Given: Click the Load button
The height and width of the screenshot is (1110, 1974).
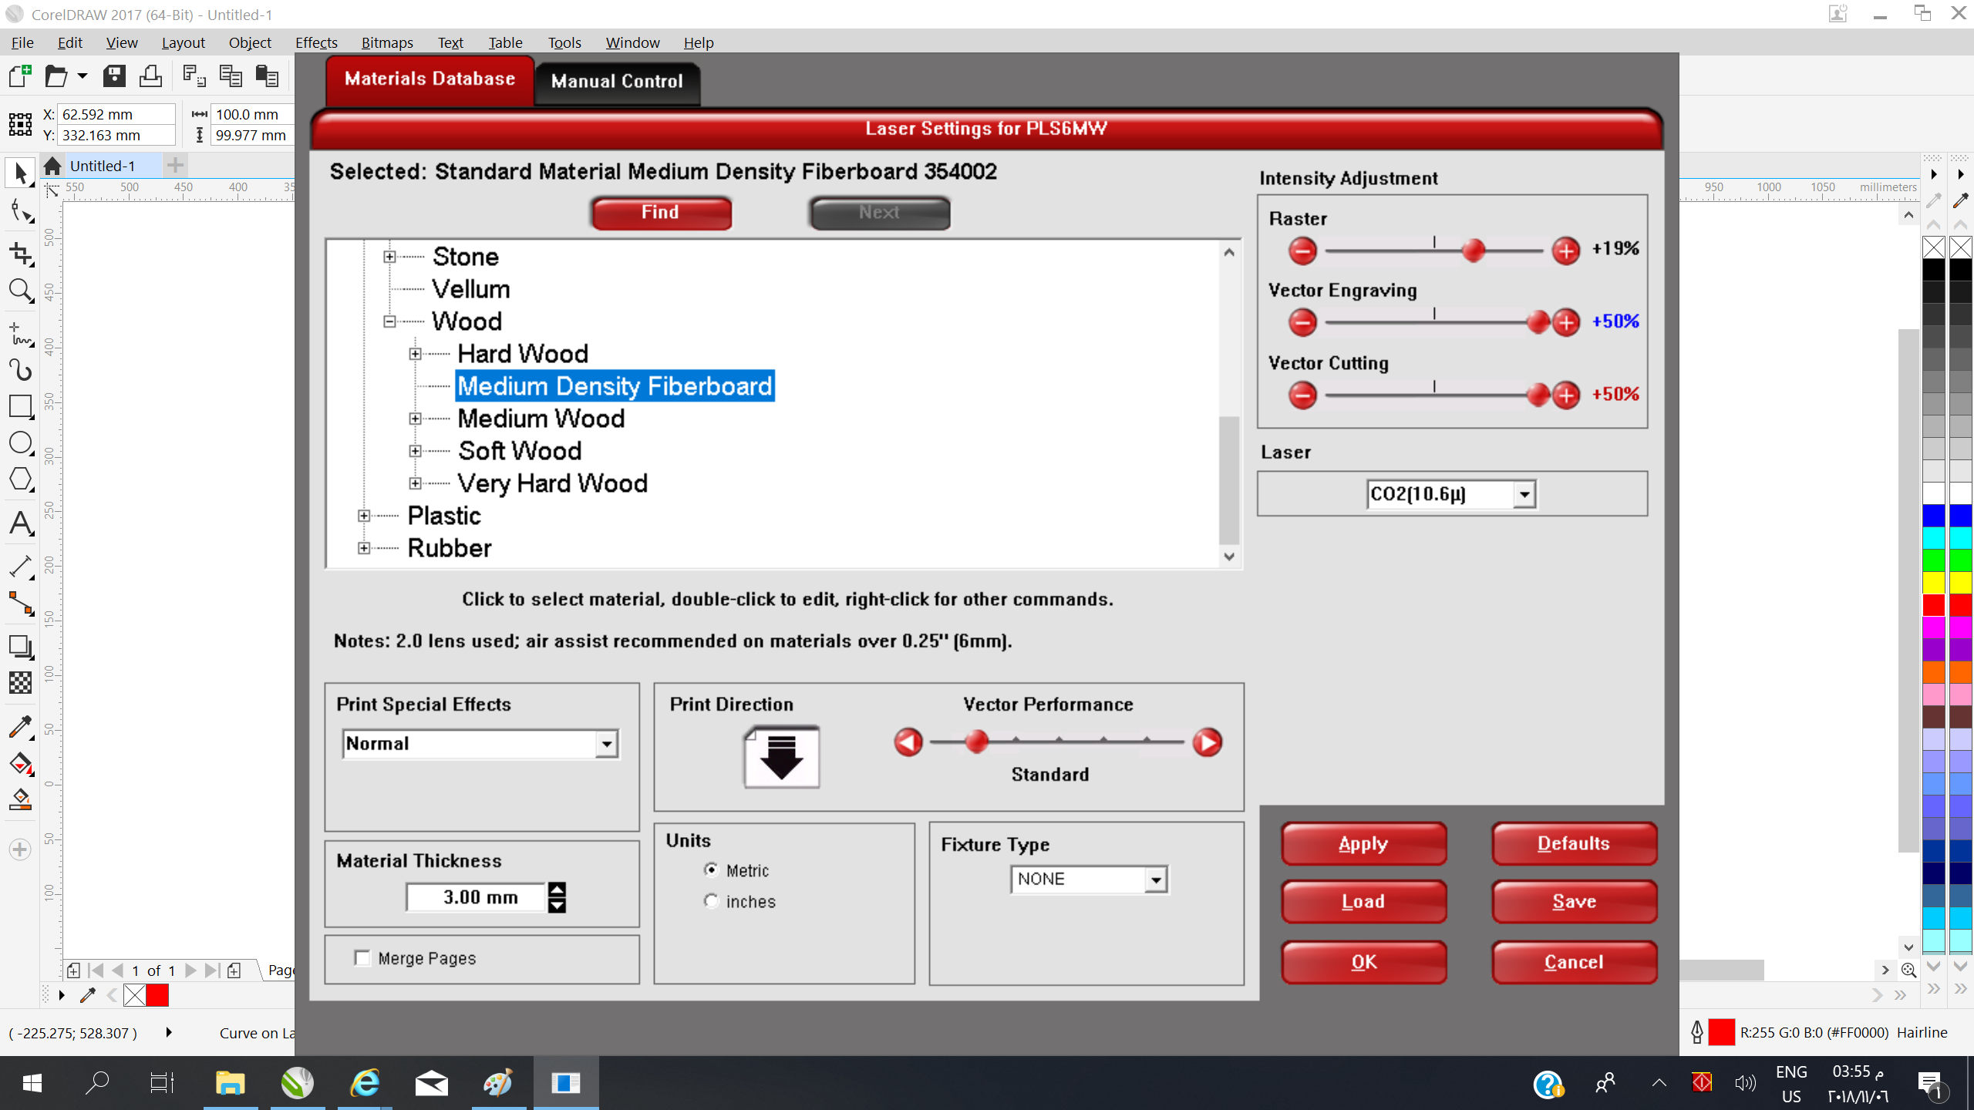Looking at the screenshot, I should (x=1363, y=901).
